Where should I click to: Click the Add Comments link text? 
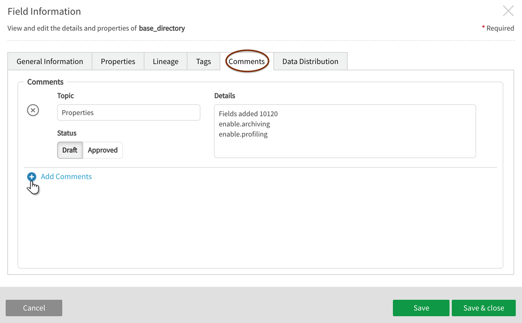pos(66,176)
